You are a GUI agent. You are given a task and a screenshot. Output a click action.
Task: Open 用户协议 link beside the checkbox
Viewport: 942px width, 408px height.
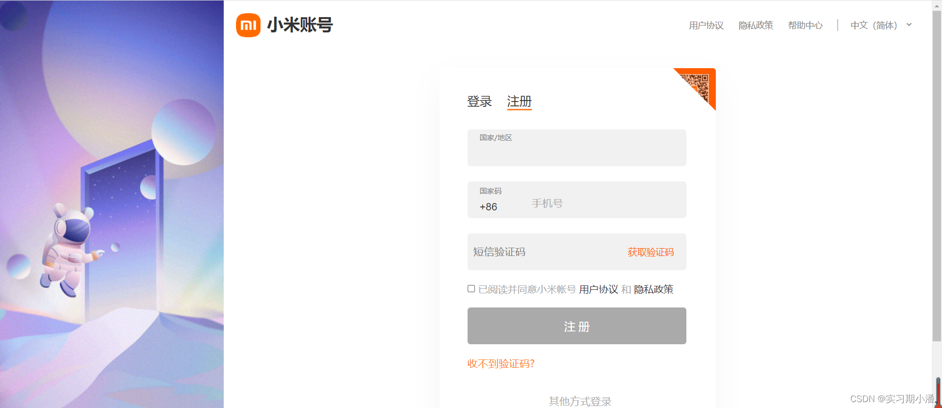click(599, 289)
